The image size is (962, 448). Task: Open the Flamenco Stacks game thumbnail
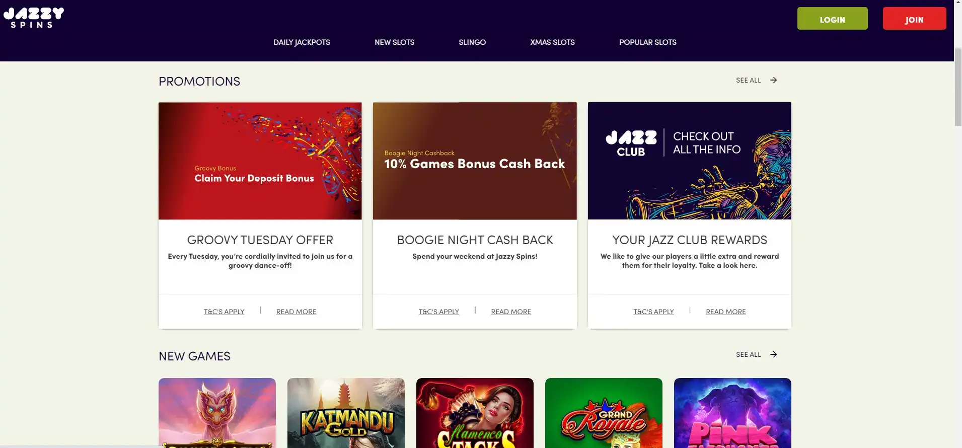point(475,413)
